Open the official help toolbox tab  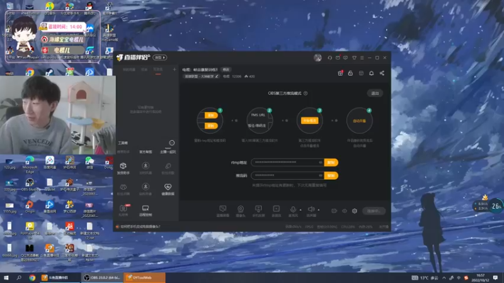(x=146, y=152)
